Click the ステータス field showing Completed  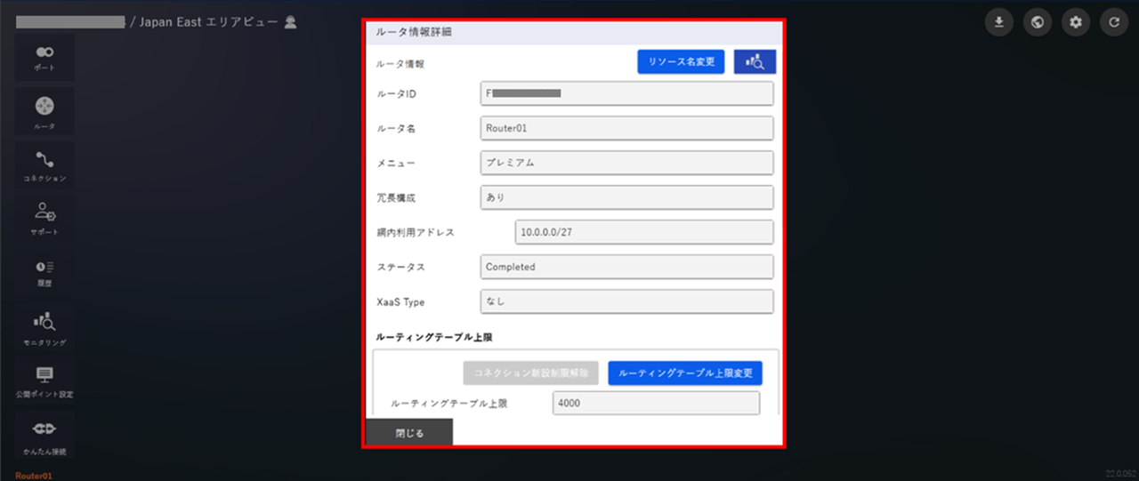coord(626,267)
